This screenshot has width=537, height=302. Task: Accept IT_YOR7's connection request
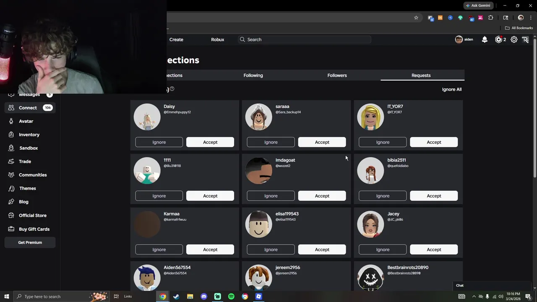coord(434,142)
